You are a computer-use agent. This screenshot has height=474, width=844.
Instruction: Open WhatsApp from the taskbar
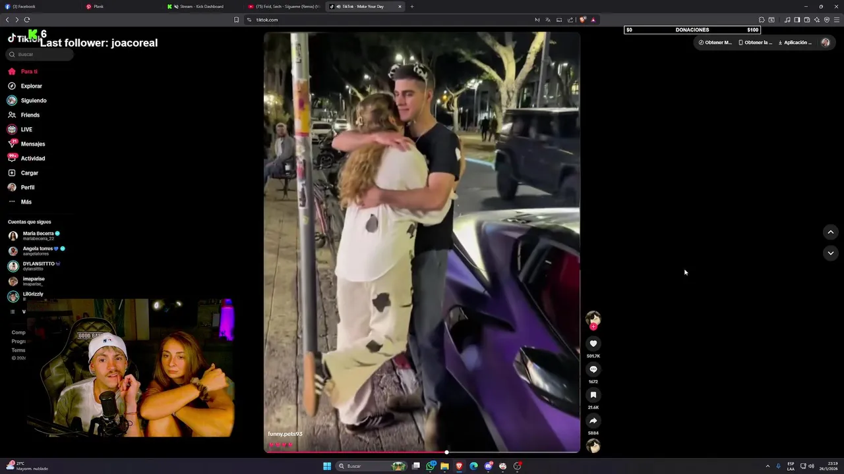point(431,466)
